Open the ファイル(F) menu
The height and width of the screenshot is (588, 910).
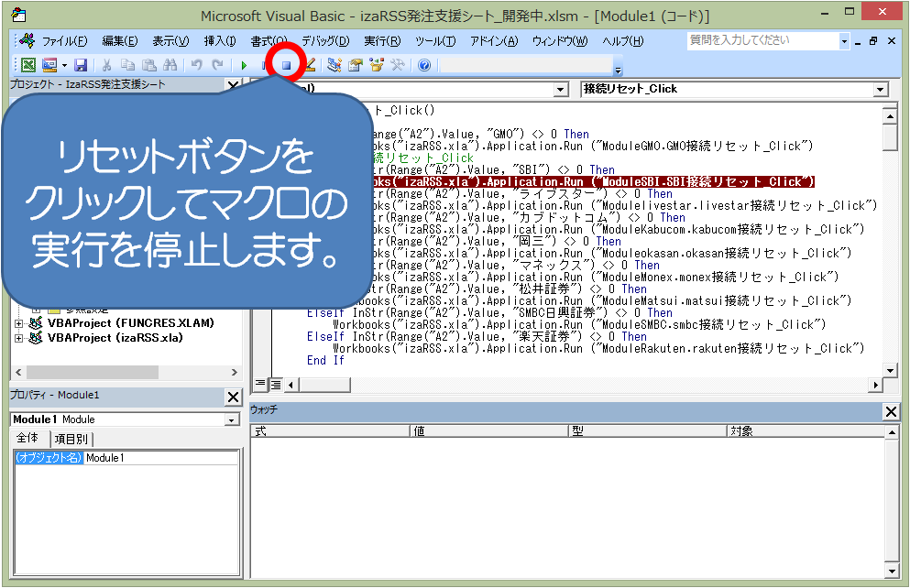click(x=64, y=40)
